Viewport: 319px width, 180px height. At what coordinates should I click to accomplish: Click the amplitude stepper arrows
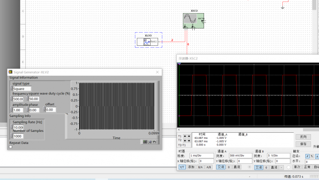pyautogui.click(x=11, y=110)
